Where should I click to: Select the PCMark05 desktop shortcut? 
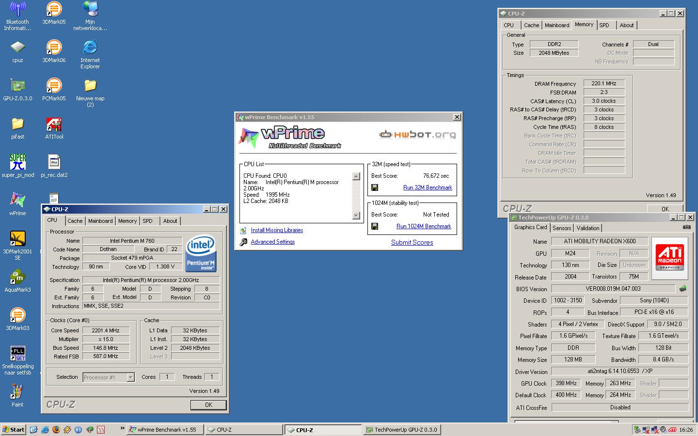[x=54, y=90]
